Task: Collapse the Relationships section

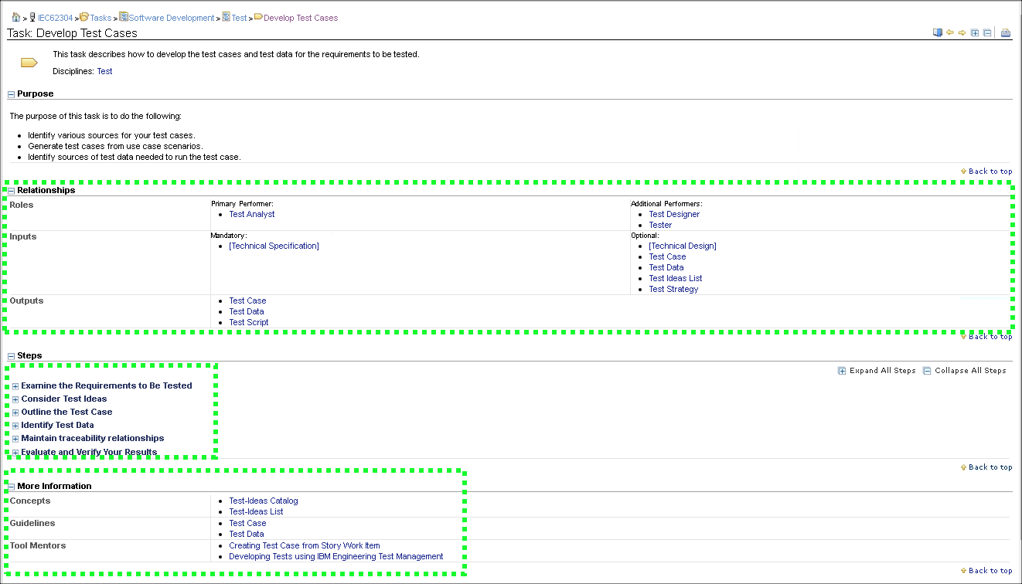Action: click(12, 191)
